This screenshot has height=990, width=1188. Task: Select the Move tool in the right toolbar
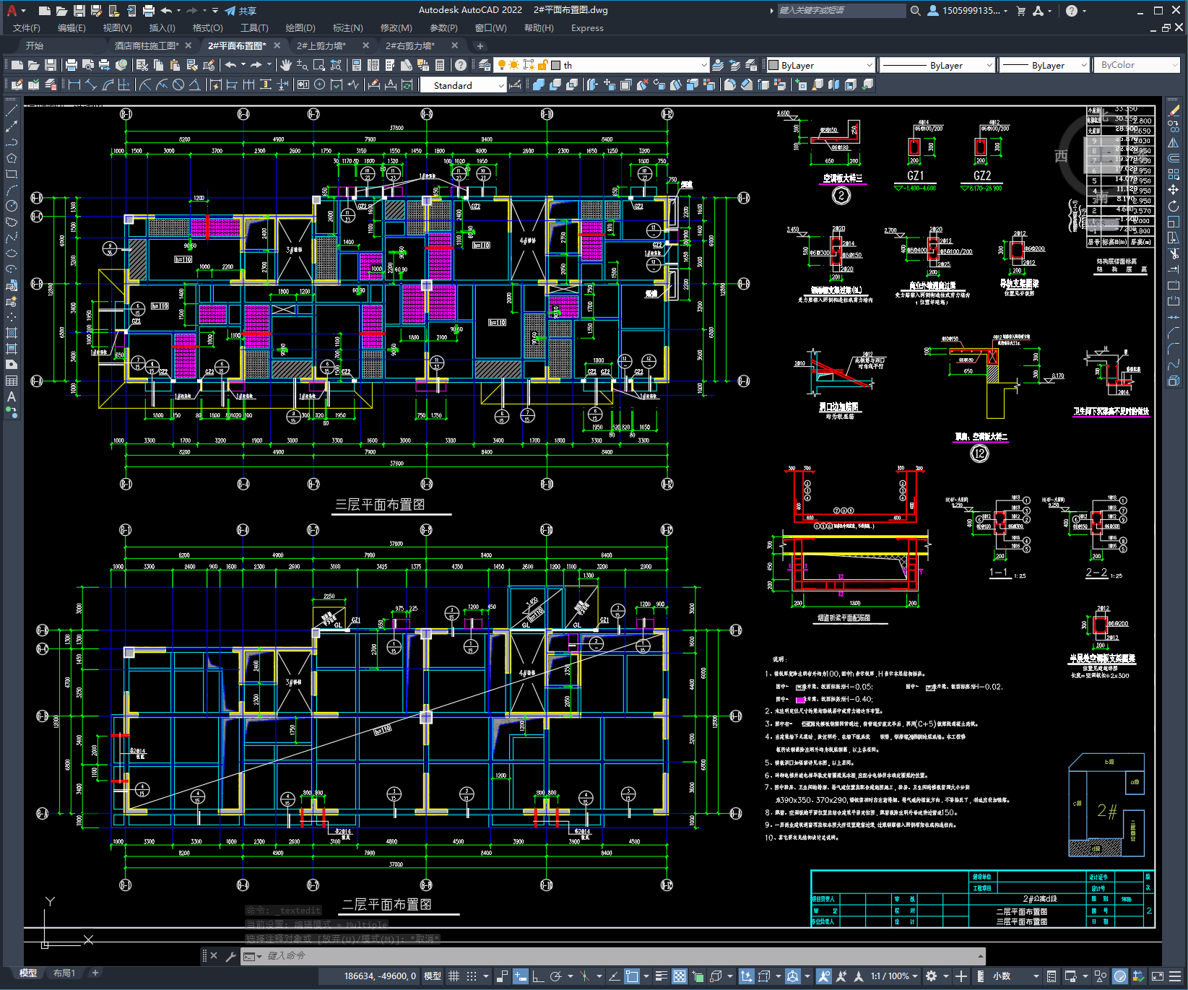click(x=1174, y=190)
